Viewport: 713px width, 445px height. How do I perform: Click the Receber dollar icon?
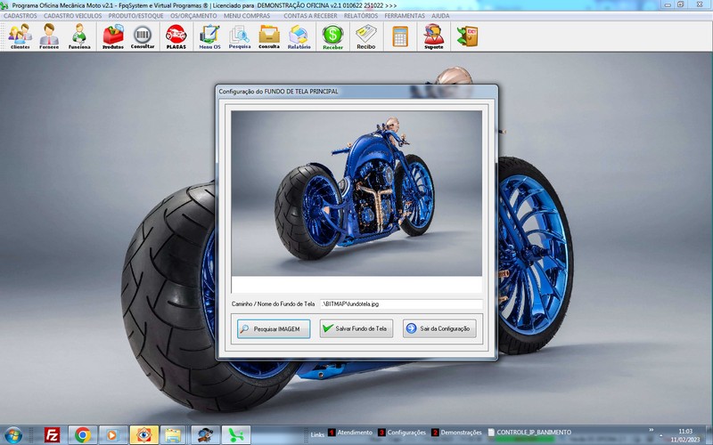click(332, 36)
